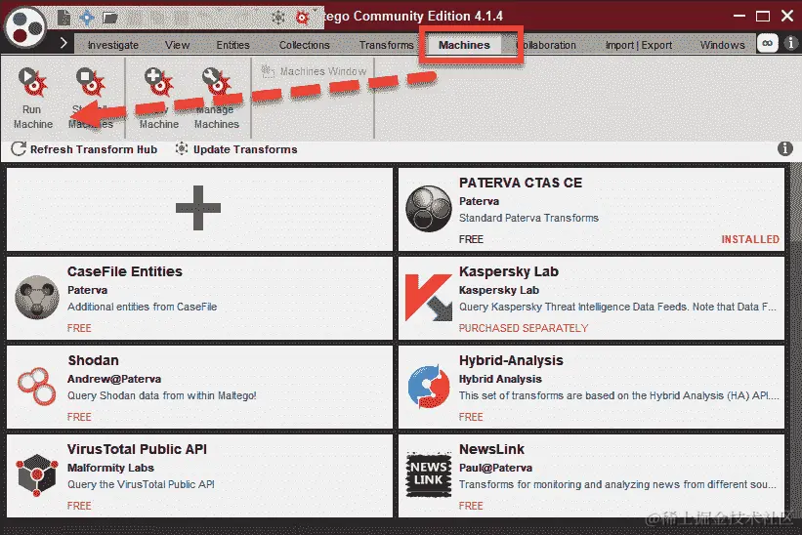Click FREE label on CaseFile Entities card
The width and height of the screenshot is (802, 535).
coord(79,328)
